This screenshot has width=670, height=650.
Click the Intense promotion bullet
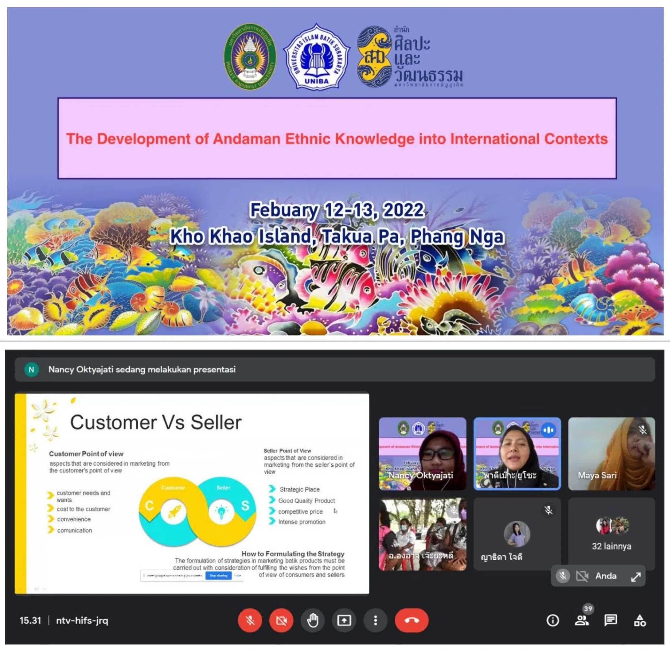click(301, 522)
